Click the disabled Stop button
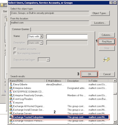Screen dimensions: 118x125 click(x=107, y=48)
